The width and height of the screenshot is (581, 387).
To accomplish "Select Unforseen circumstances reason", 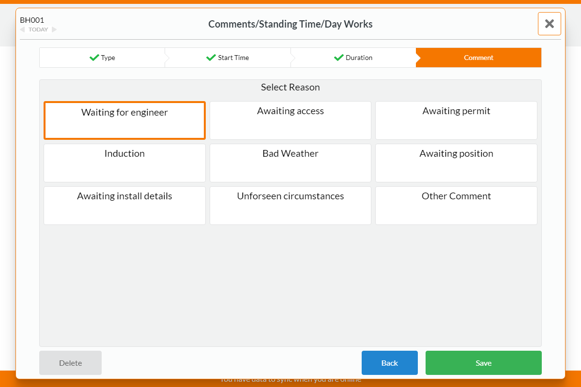I will (290, 206).
